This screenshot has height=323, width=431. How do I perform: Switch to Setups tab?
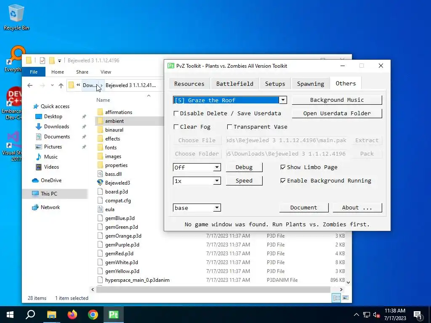(275, 84)
